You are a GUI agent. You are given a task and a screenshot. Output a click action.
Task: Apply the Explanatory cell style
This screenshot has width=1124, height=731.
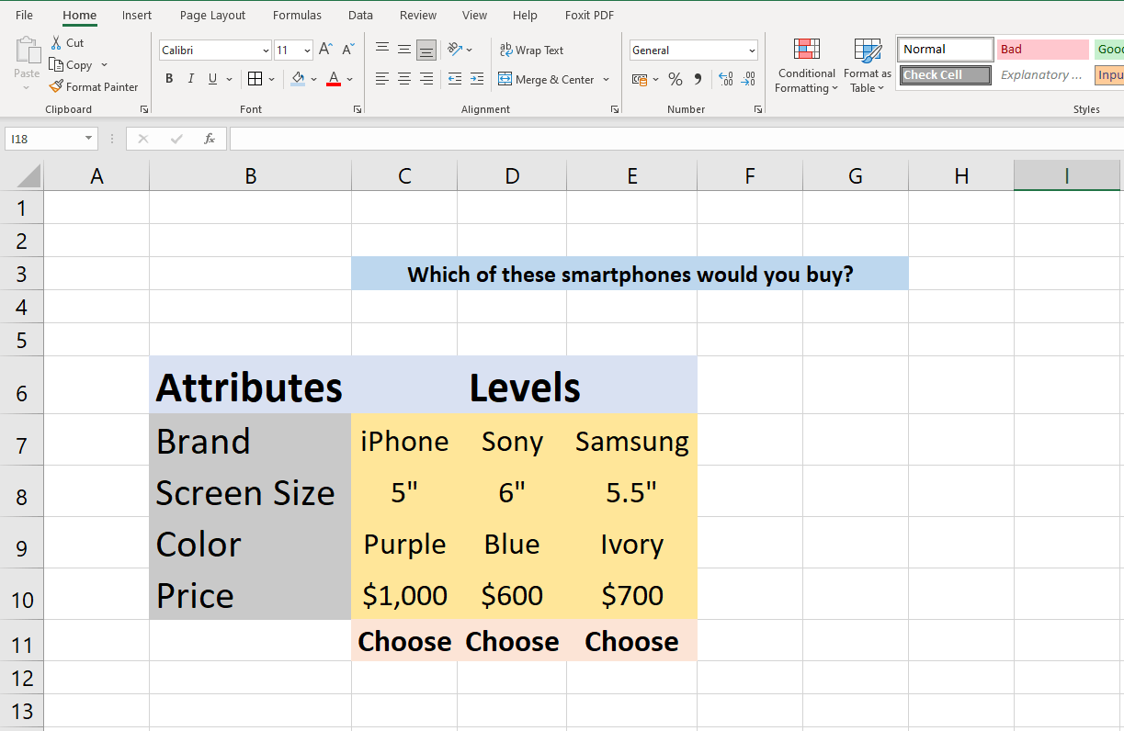click(x=1043, y=75)
